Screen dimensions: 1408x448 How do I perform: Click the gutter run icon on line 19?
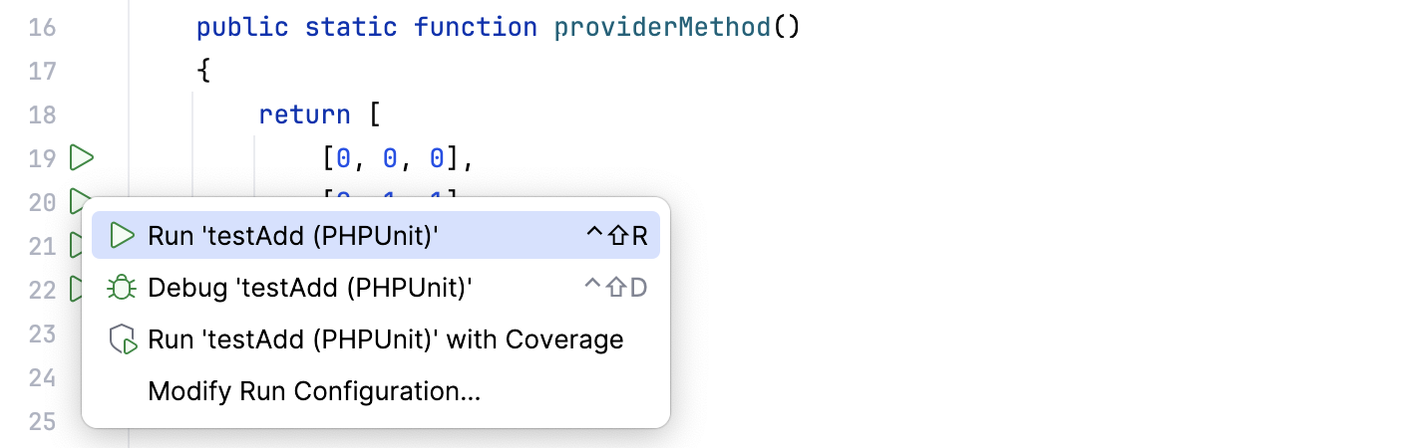click(82, 157)
